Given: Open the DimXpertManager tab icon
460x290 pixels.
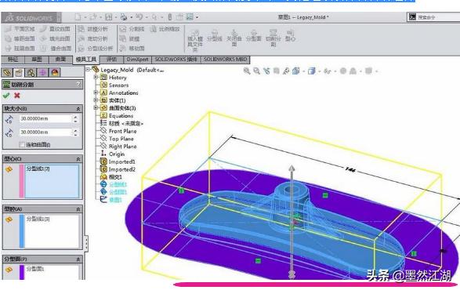Looking at the screenshot, I should (42, 72).
